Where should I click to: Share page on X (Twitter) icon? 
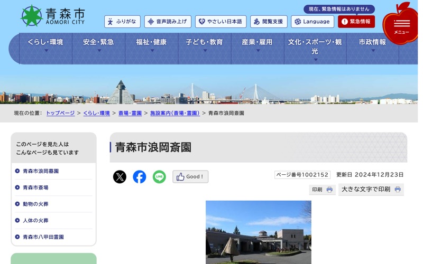point(119,177)
